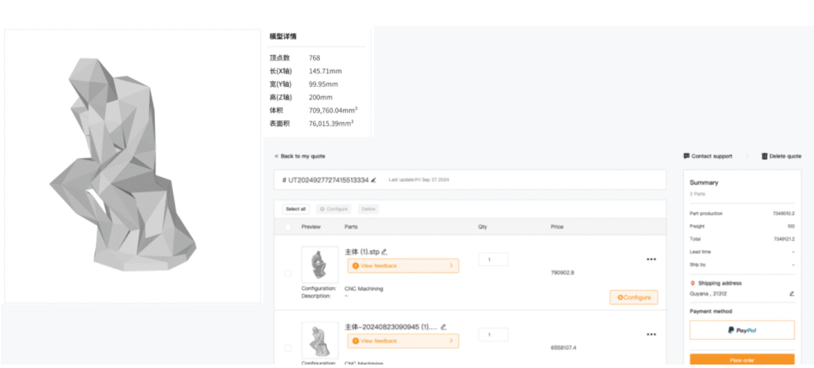Click the Summary heading
Screen dimensions: 814x368
click(704, 183)
